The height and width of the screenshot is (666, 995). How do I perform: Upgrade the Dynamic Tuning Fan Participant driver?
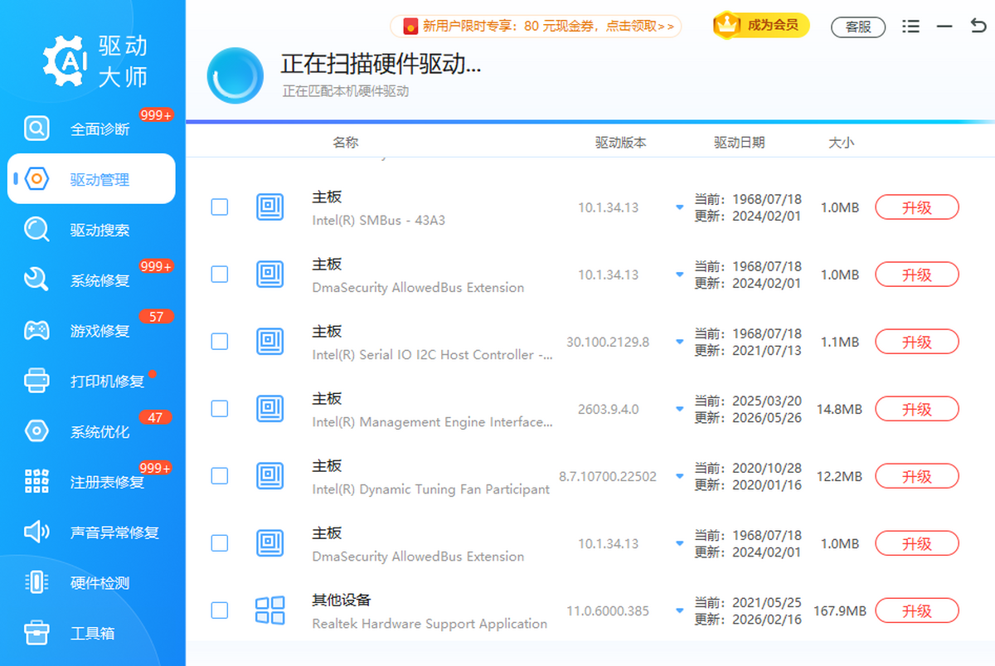(917, 476)
